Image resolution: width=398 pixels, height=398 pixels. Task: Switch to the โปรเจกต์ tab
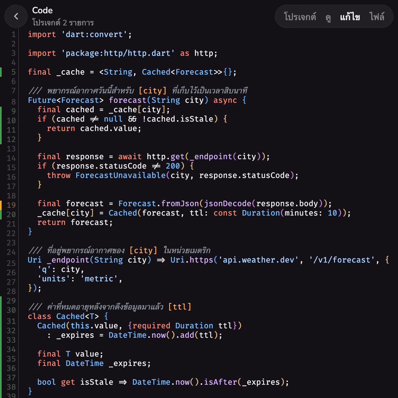pos(300,17)
